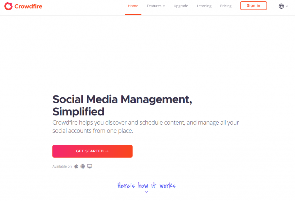
Task: Click Here's how it works text
Action: point(147,185)
